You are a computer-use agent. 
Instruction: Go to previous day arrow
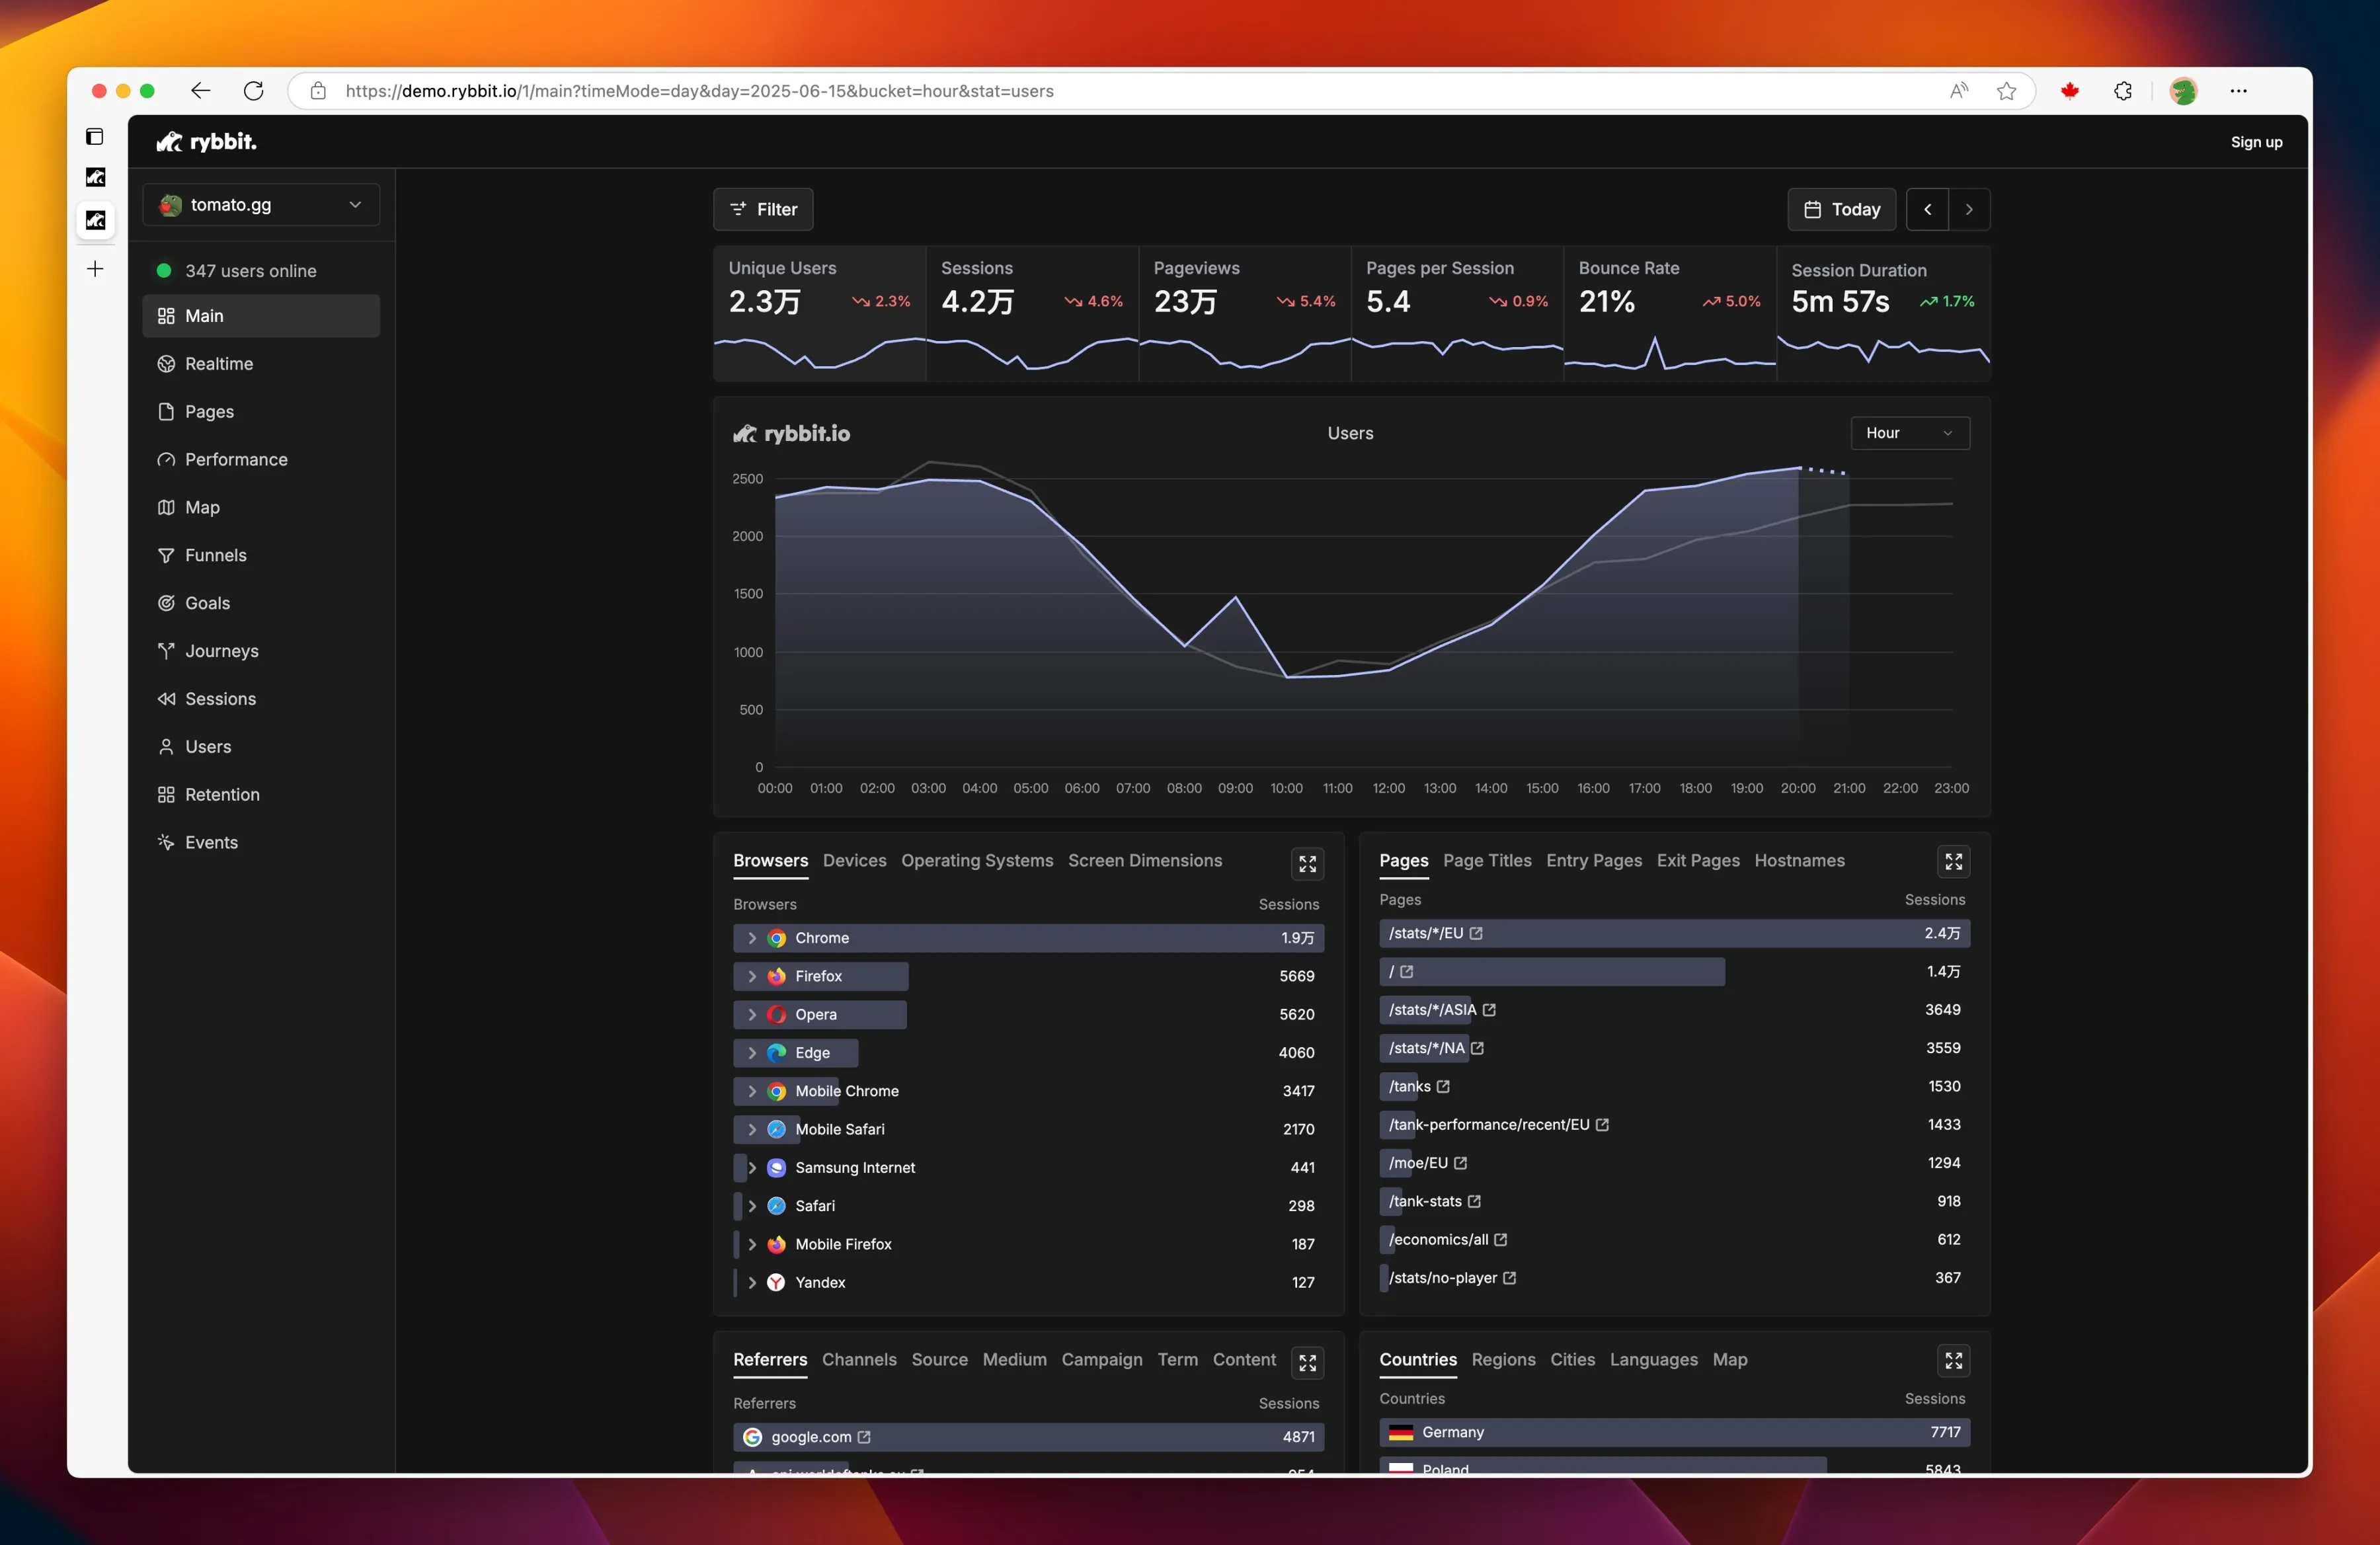tap(1927, 209)
